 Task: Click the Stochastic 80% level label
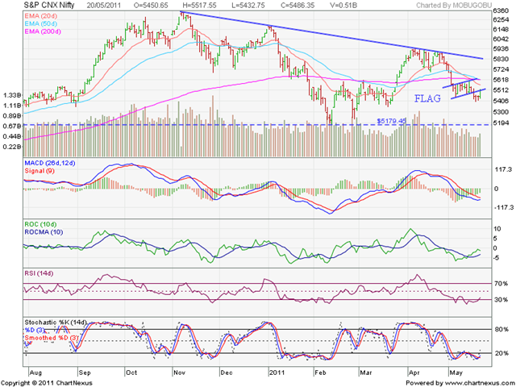501,329
